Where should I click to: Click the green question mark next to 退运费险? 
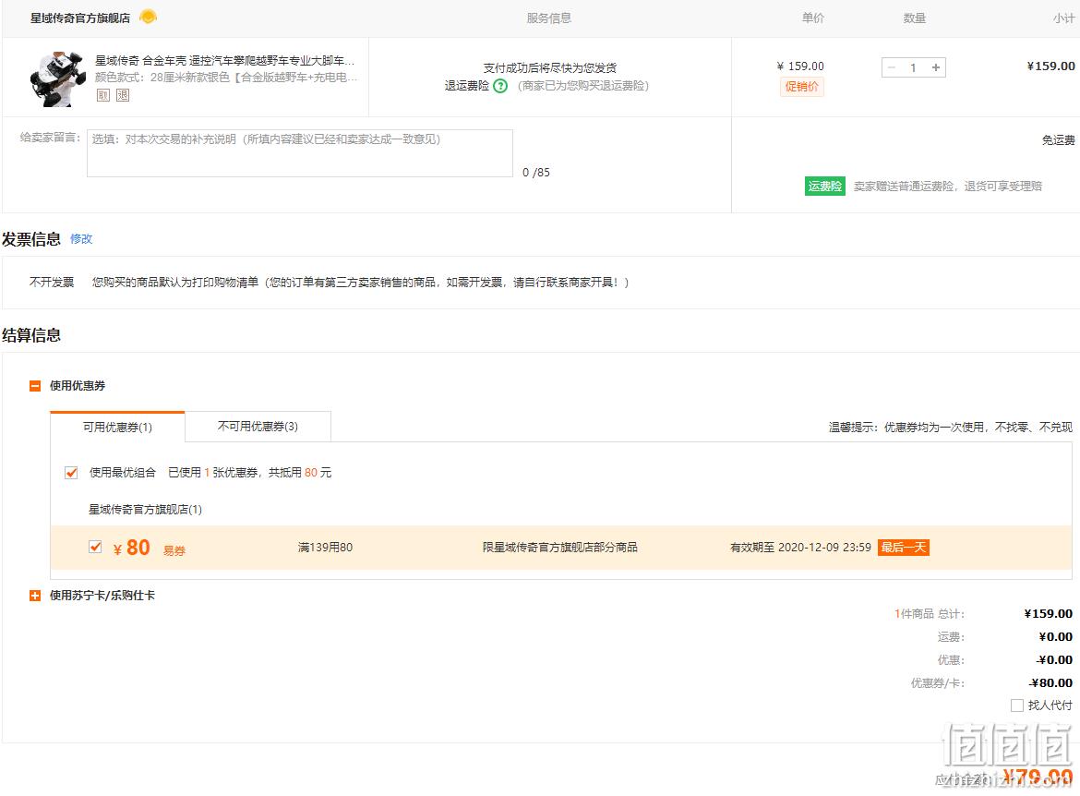(x=500, y=86)
